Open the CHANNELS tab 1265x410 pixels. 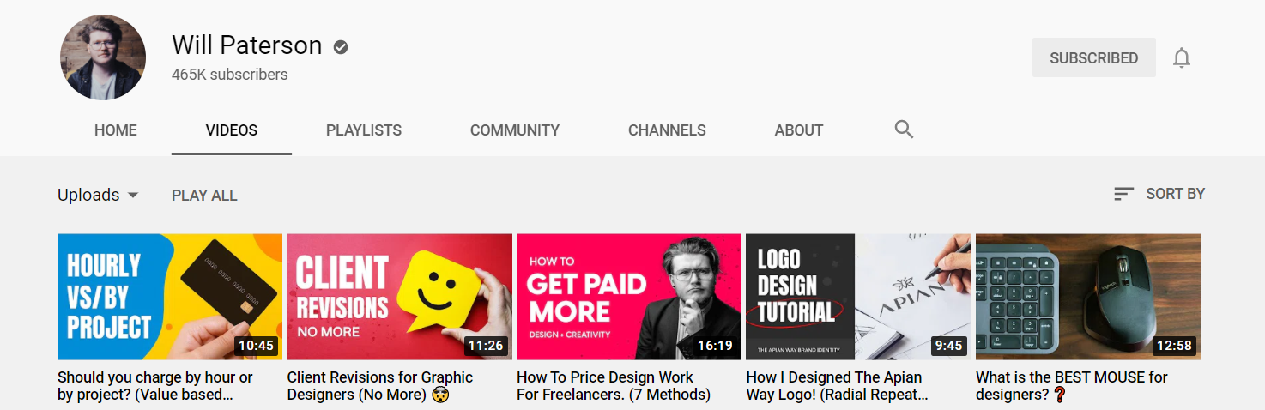click(667, 130)
